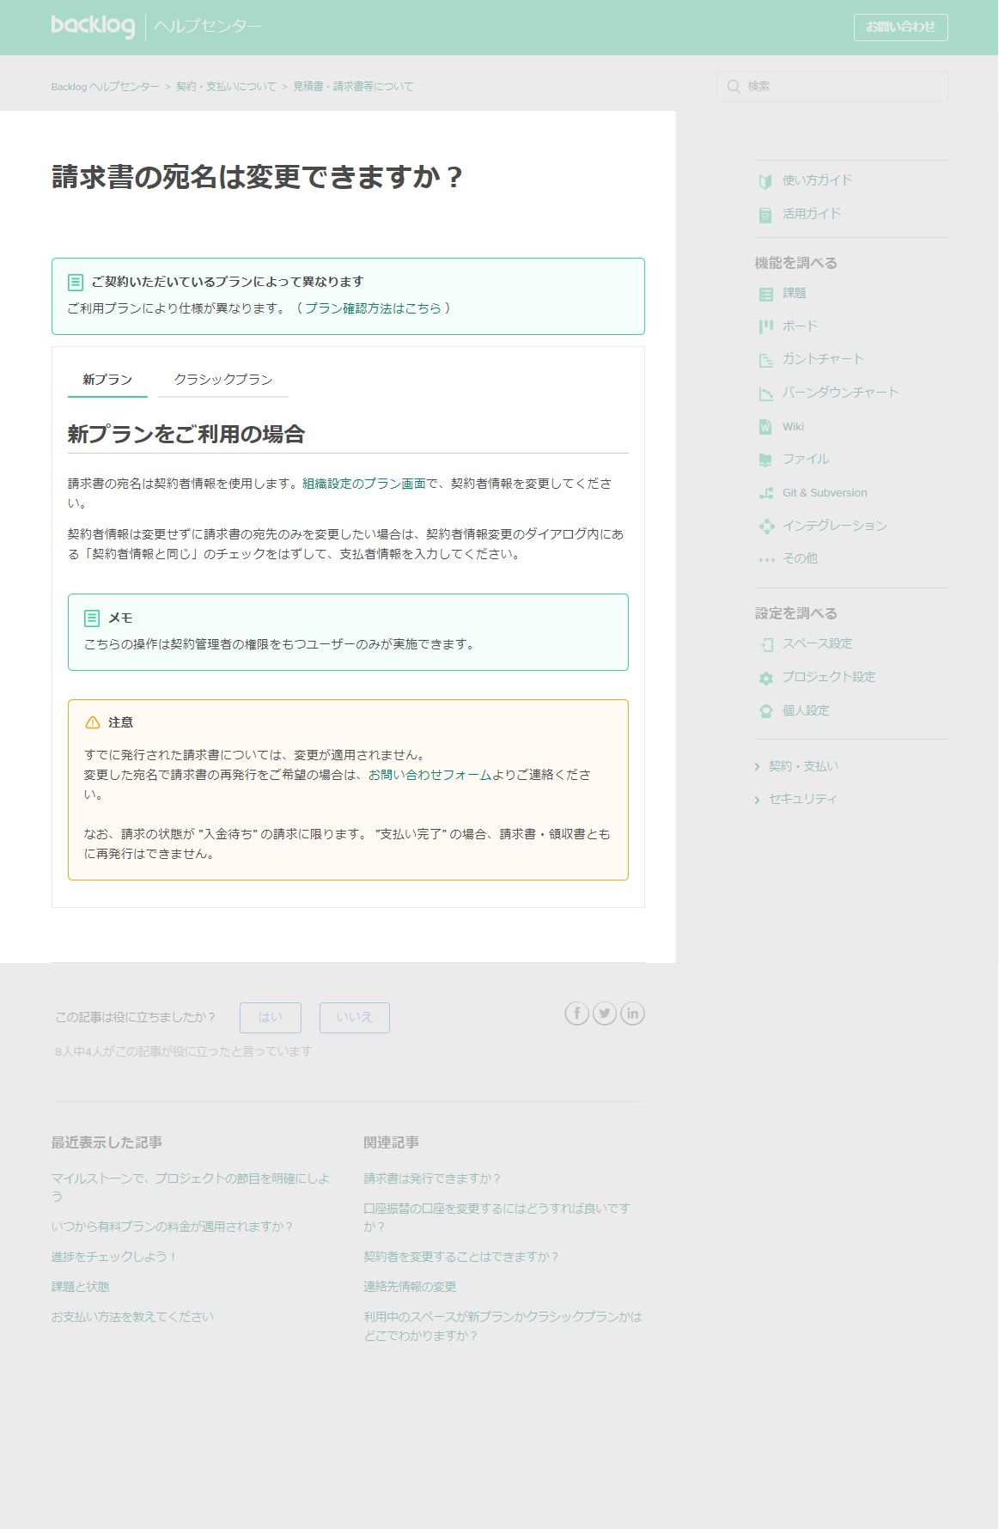
Task: Share the article on Twitter
Action: click(x=605, y=1014)
